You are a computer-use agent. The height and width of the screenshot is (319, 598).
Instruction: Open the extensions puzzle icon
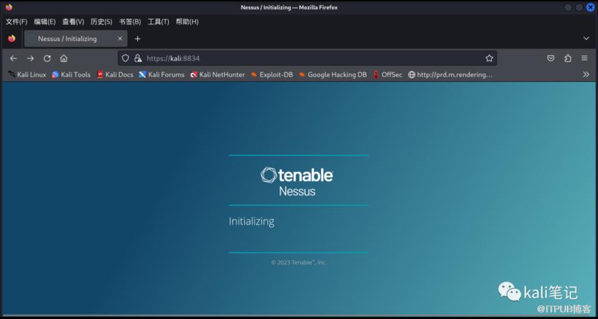pyautogui.click(x=568, y=58)
